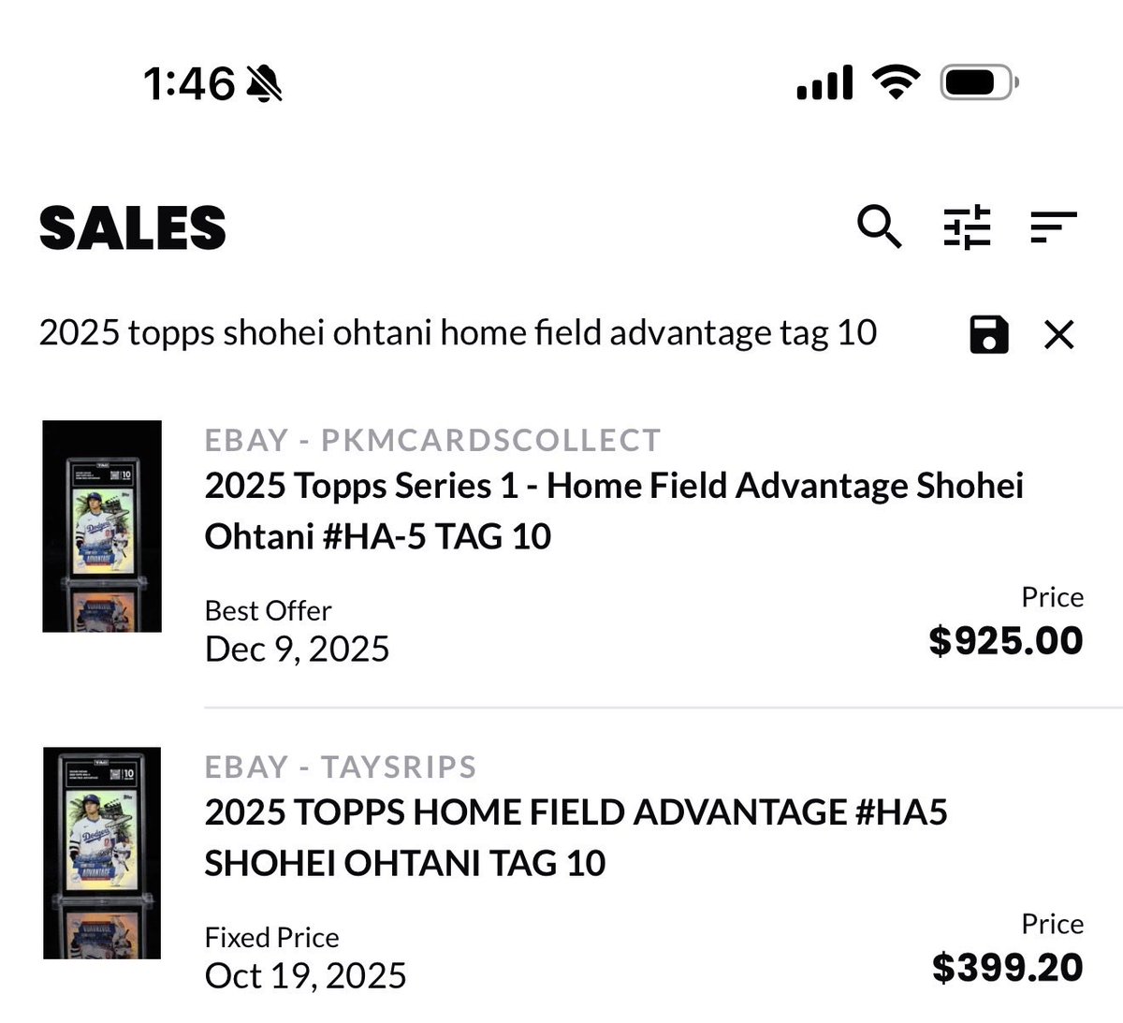Tap the cellular signal bars icon

click(x=824, y=82)
